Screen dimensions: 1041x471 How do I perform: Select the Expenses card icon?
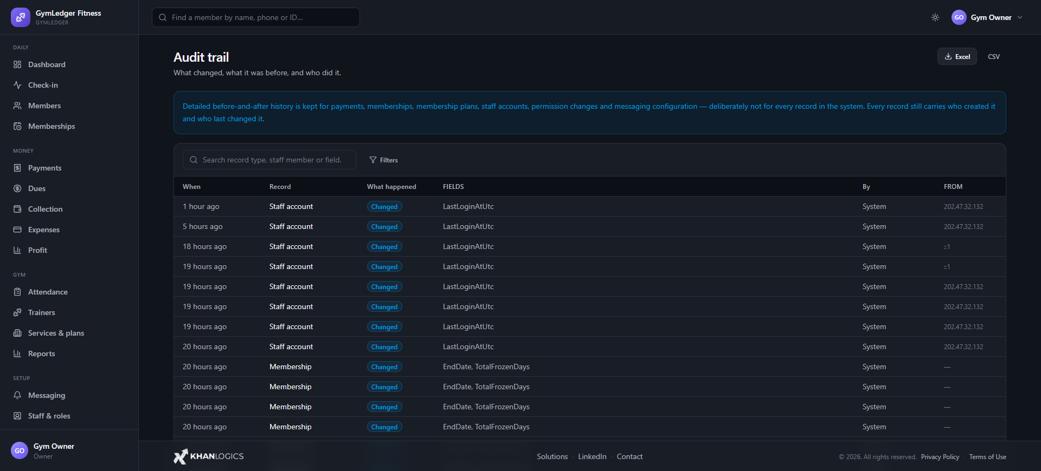pos(17,230)
